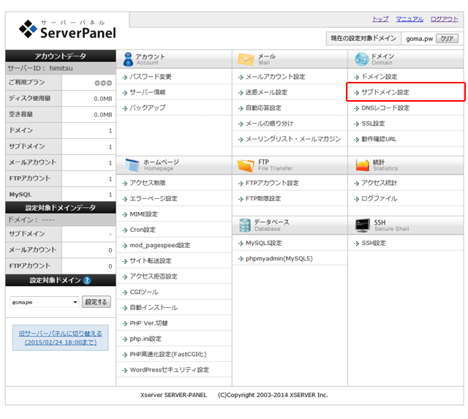Click the ServerPanel logo
The image size is (468, 419).
67,29
